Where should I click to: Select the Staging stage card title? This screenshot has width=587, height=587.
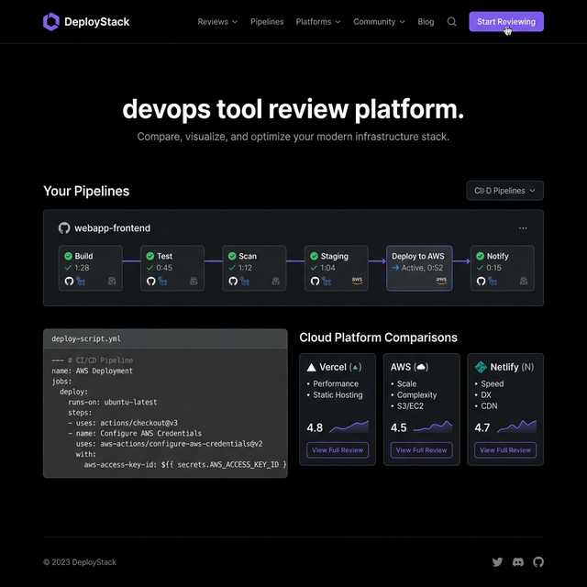[334, 256]
